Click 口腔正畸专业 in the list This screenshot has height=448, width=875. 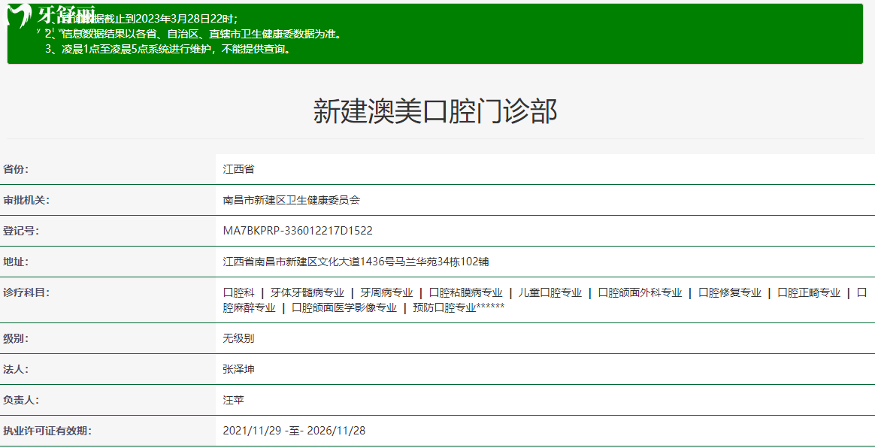(809, 292)
